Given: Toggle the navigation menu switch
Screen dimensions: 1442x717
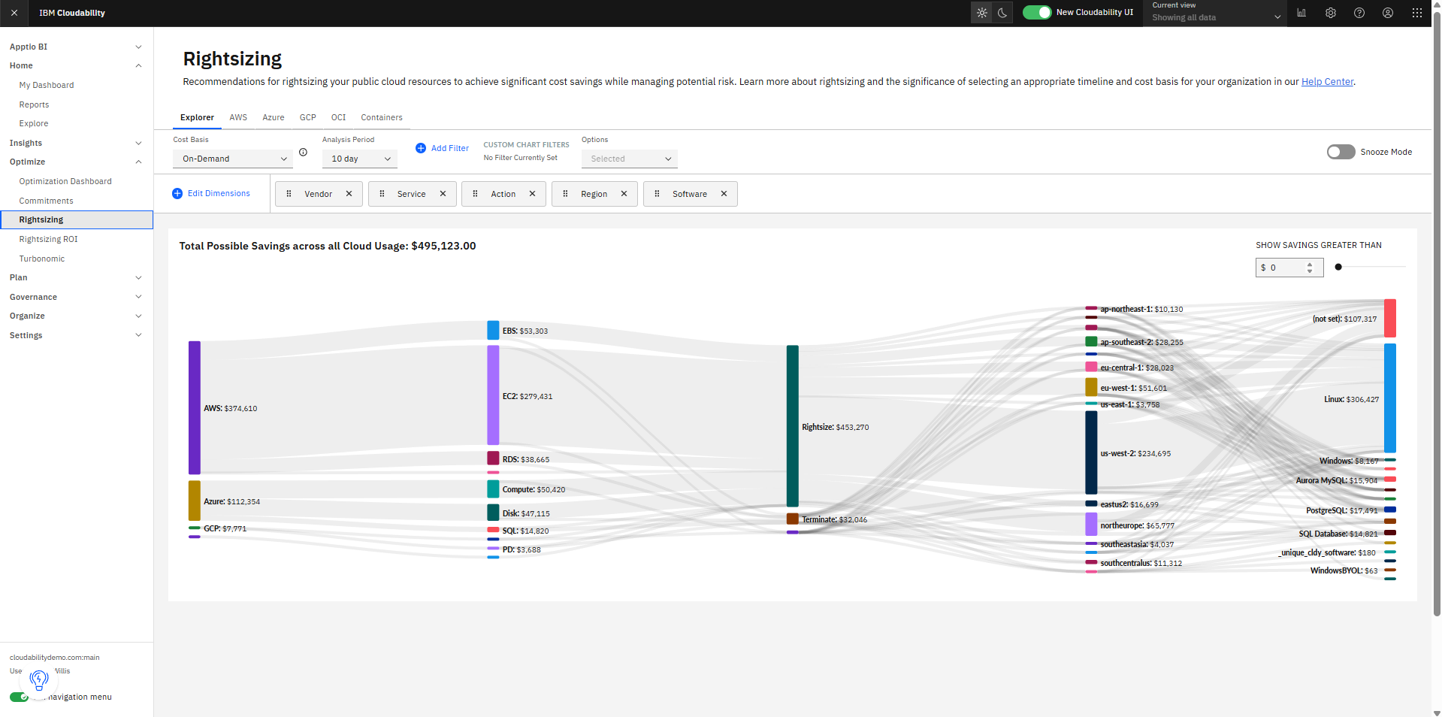Looking at the screenshot, I should [x=19, y=697].
